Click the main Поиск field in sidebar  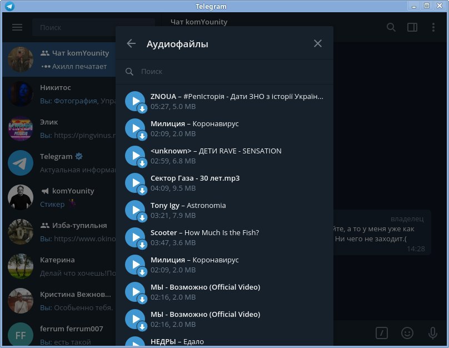tap(74, 27)
